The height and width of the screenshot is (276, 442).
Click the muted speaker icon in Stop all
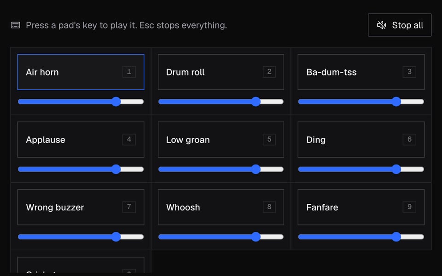(x=381, y=25)
